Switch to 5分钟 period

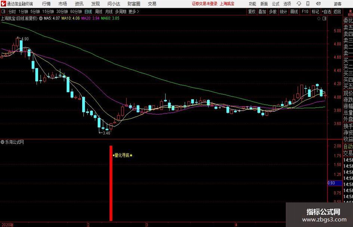tap(35, 12)
